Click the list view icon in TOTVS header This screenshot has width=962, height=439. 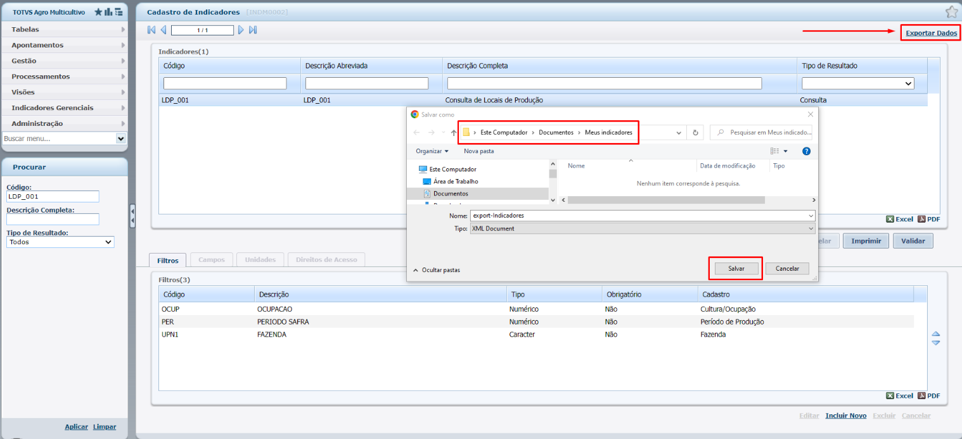pyautogui.click(x=119, y=12)
